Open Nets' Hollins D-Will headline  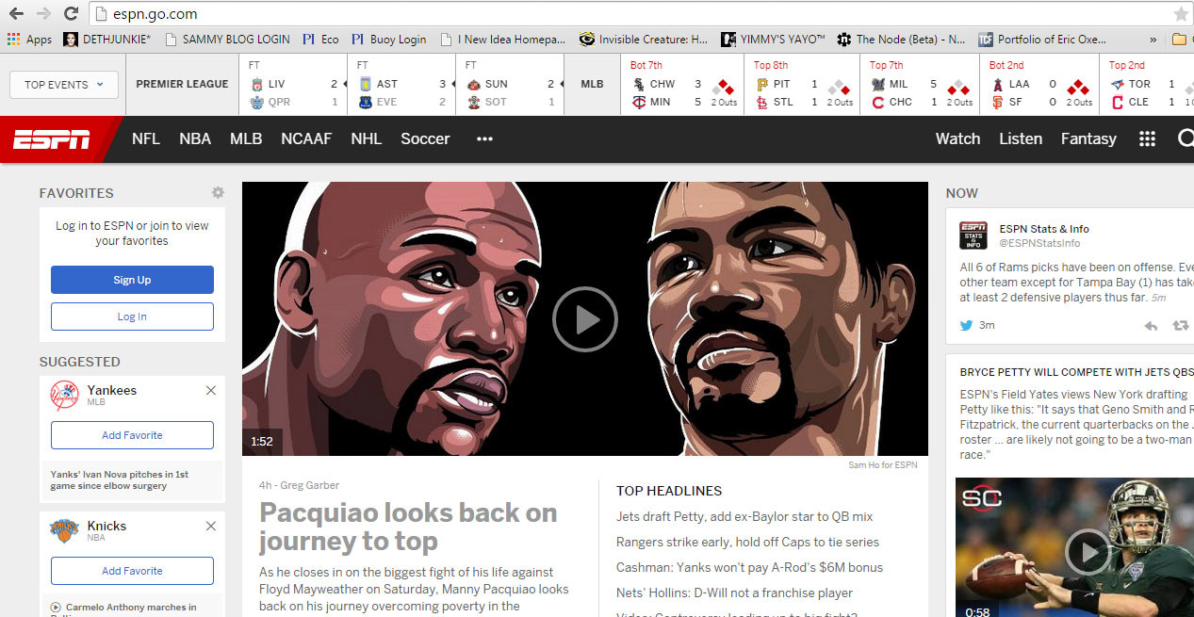(734, 593)
